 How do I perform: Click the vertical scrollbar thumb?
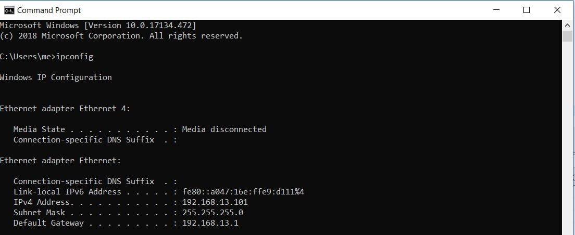[567, 35]
